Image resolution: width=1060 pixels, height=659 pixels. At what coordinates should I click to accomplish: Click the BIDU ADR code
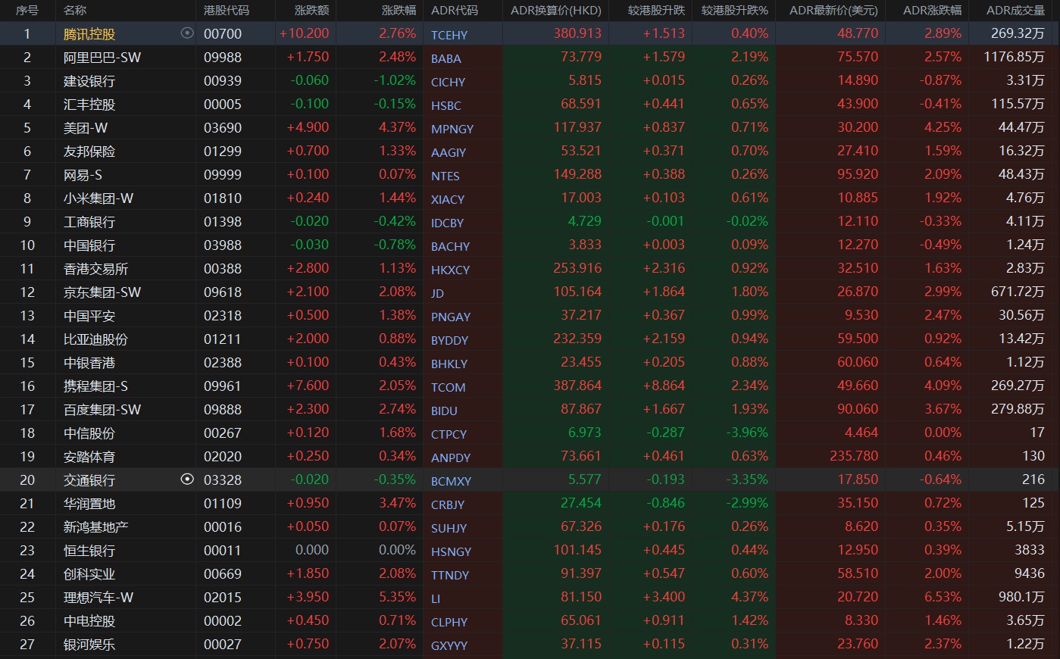click(445, 411)
